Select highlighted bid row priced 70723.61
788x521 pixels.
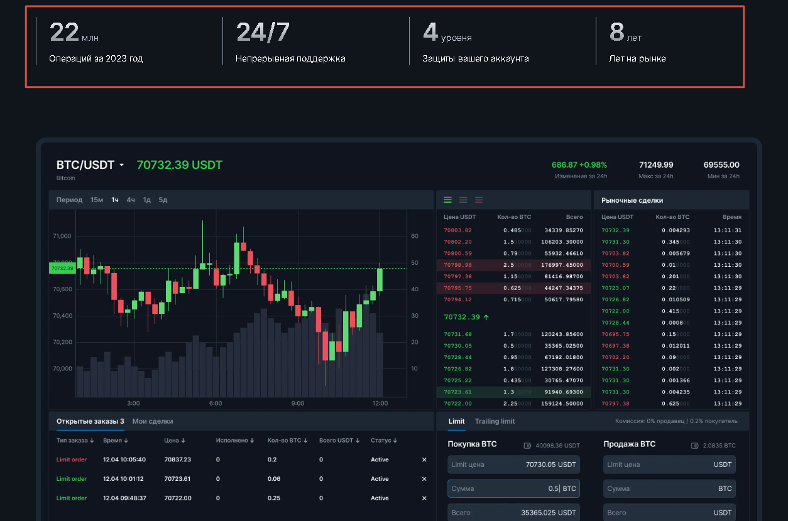pos(513,392)
